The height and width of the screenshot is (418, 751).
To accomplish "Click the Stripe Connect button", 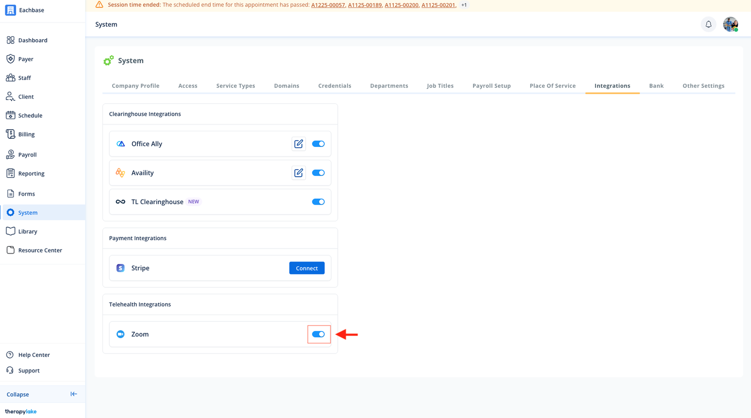I will (307, 268).
